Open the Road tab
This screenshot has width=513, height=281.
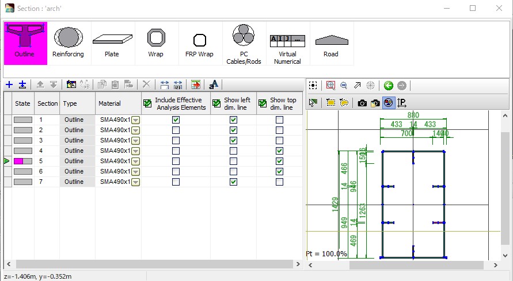[x=331, y=44]
